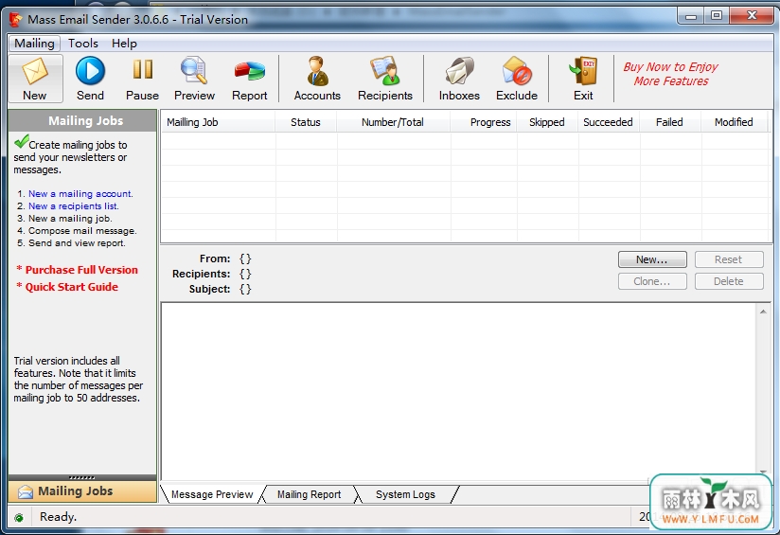The image size is (780, 535).
Task: Click the From: field label
Action: pos(215,259)
